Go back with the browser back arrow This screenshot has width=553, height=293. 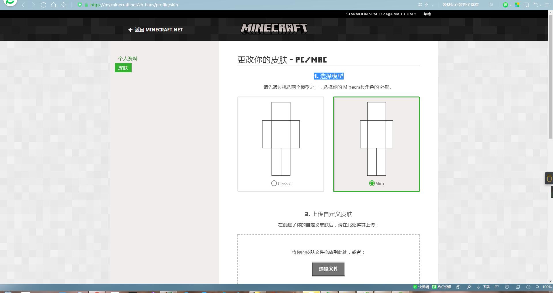point(23,5)
